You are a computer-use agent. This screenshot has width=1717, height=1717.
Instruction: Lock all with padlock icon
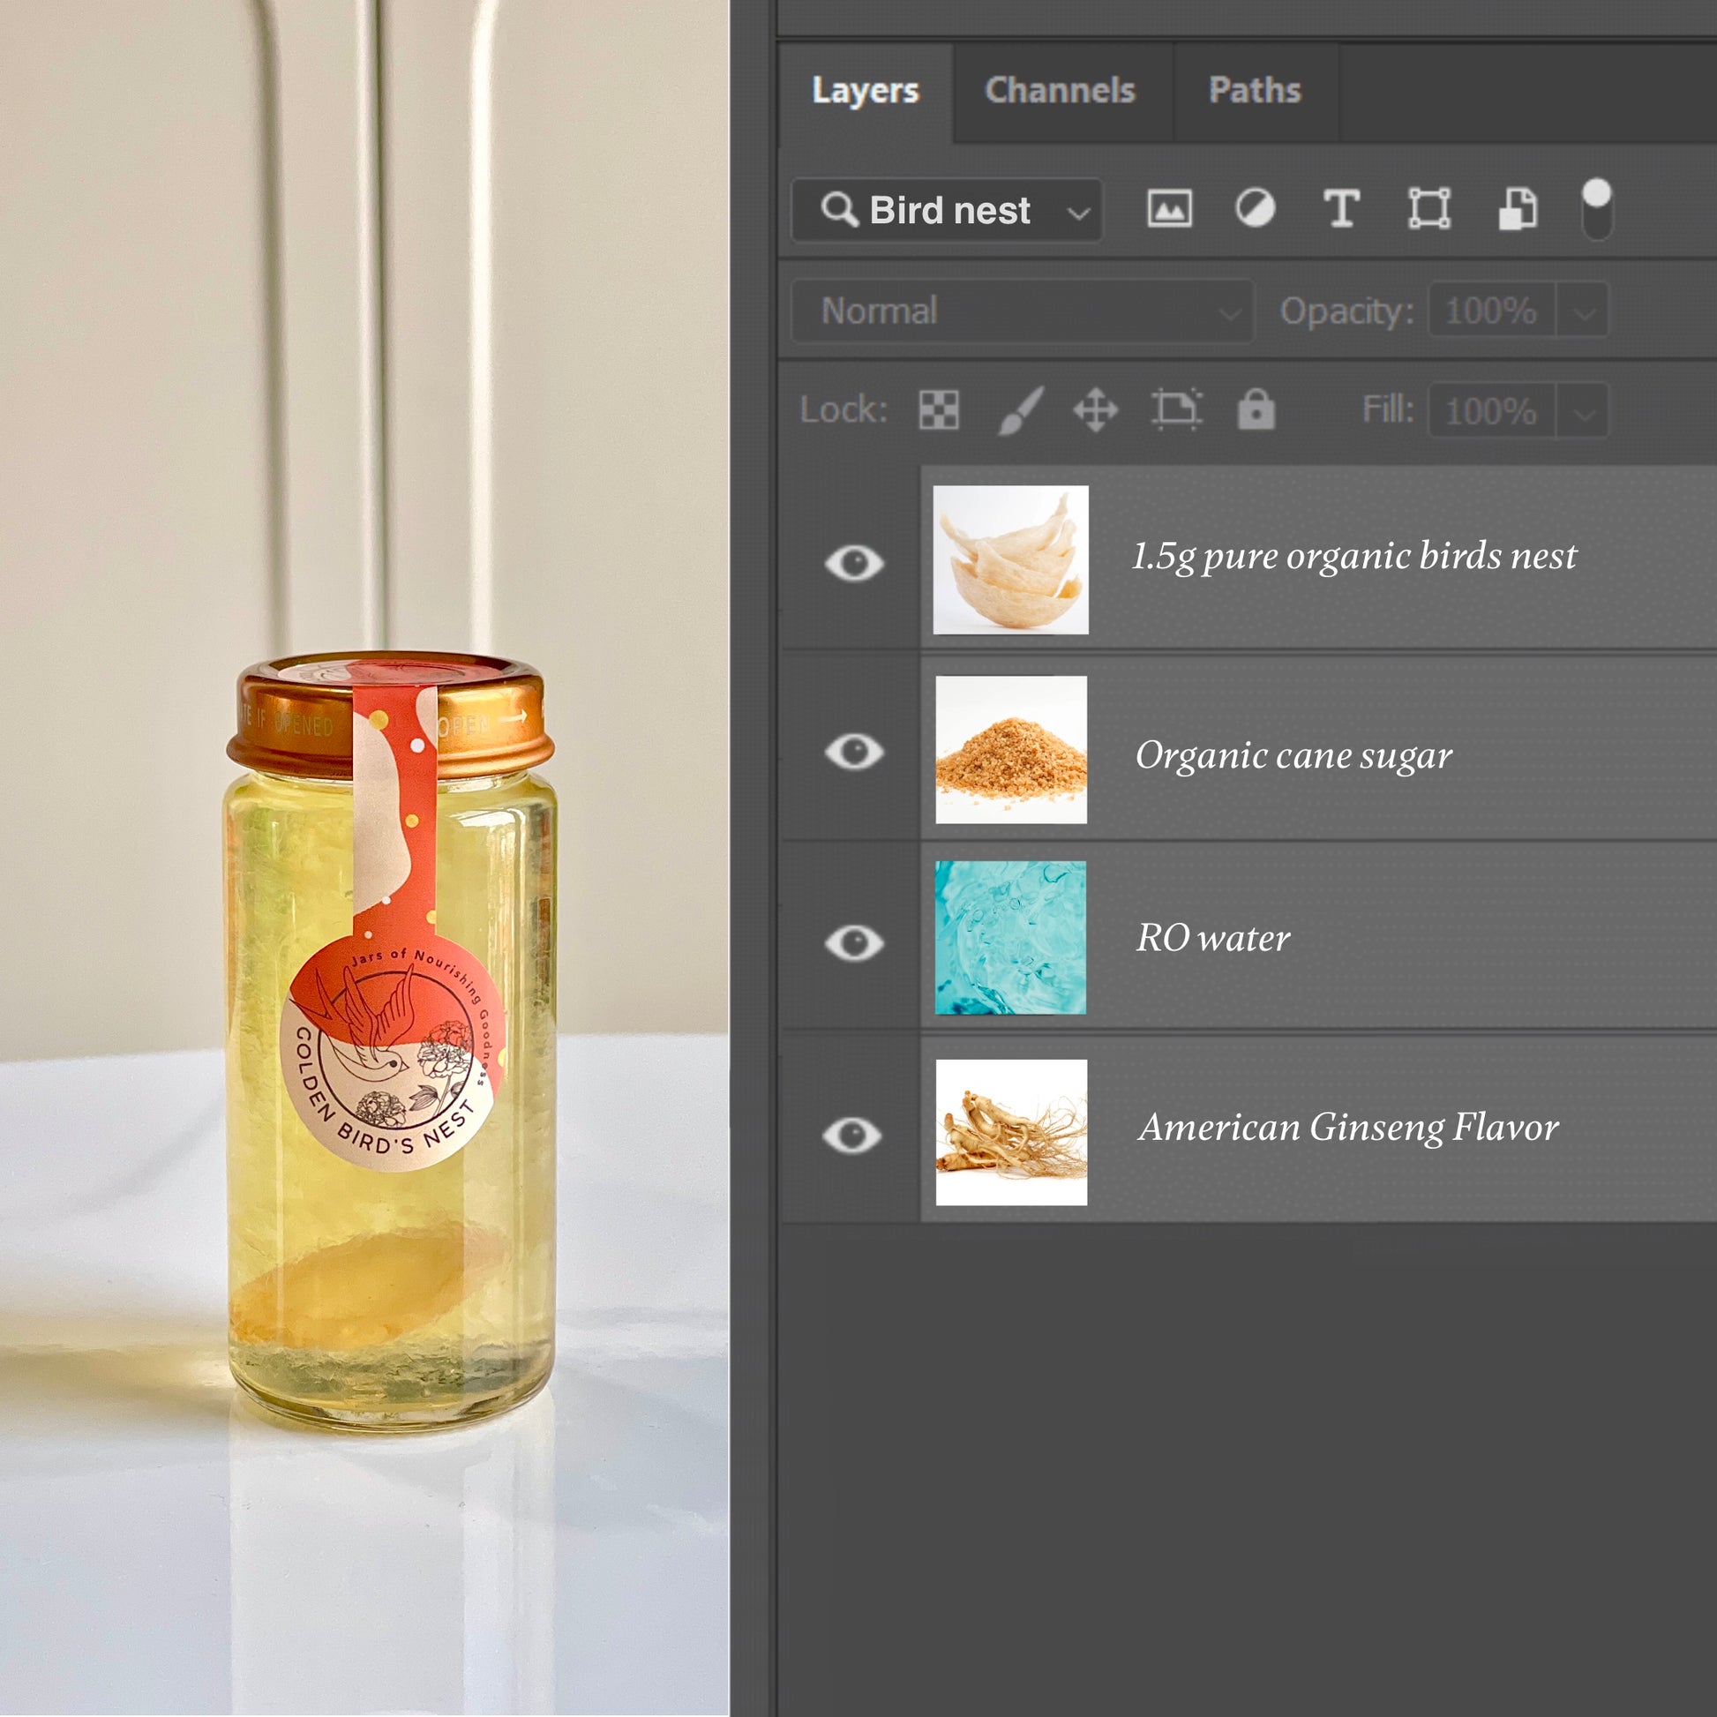click(1256, 410)
